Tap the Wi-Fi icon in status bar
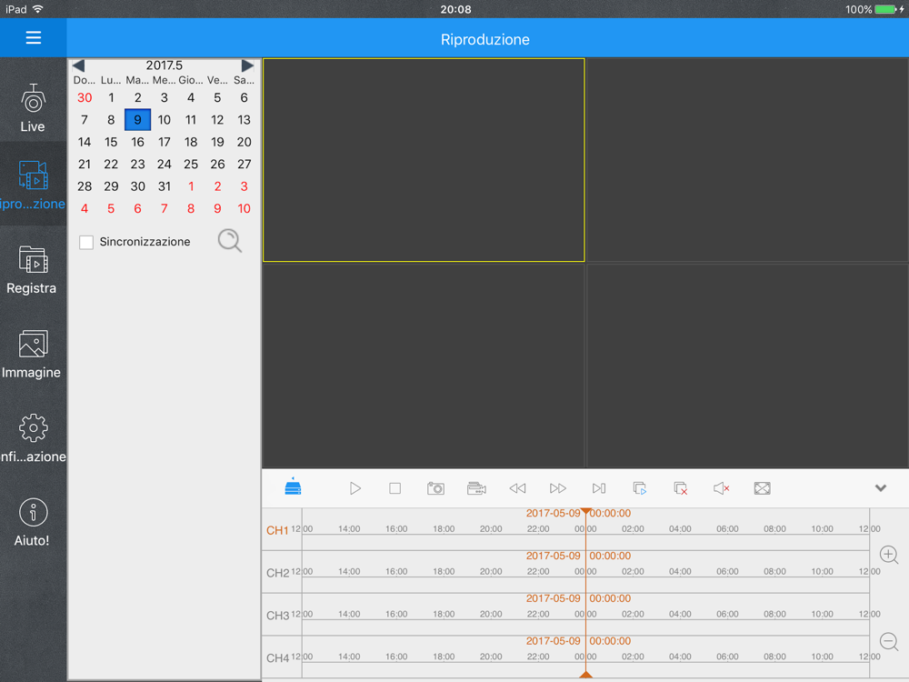Image resolution: width=909 pixels, height=682 pixels. click(x=37, y=9)
